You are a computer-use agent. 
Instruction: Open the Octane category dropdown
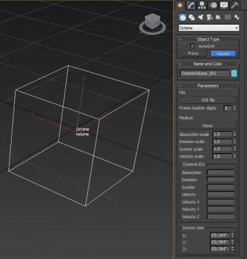[x=209, y=28]
